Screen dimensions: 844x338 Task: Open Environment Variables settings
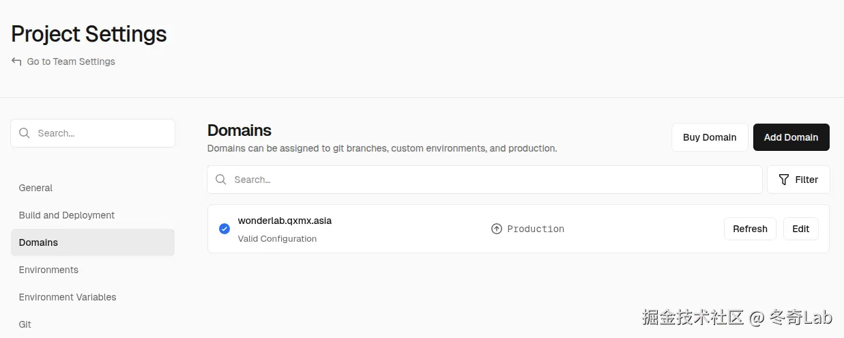tap(68, 297)
